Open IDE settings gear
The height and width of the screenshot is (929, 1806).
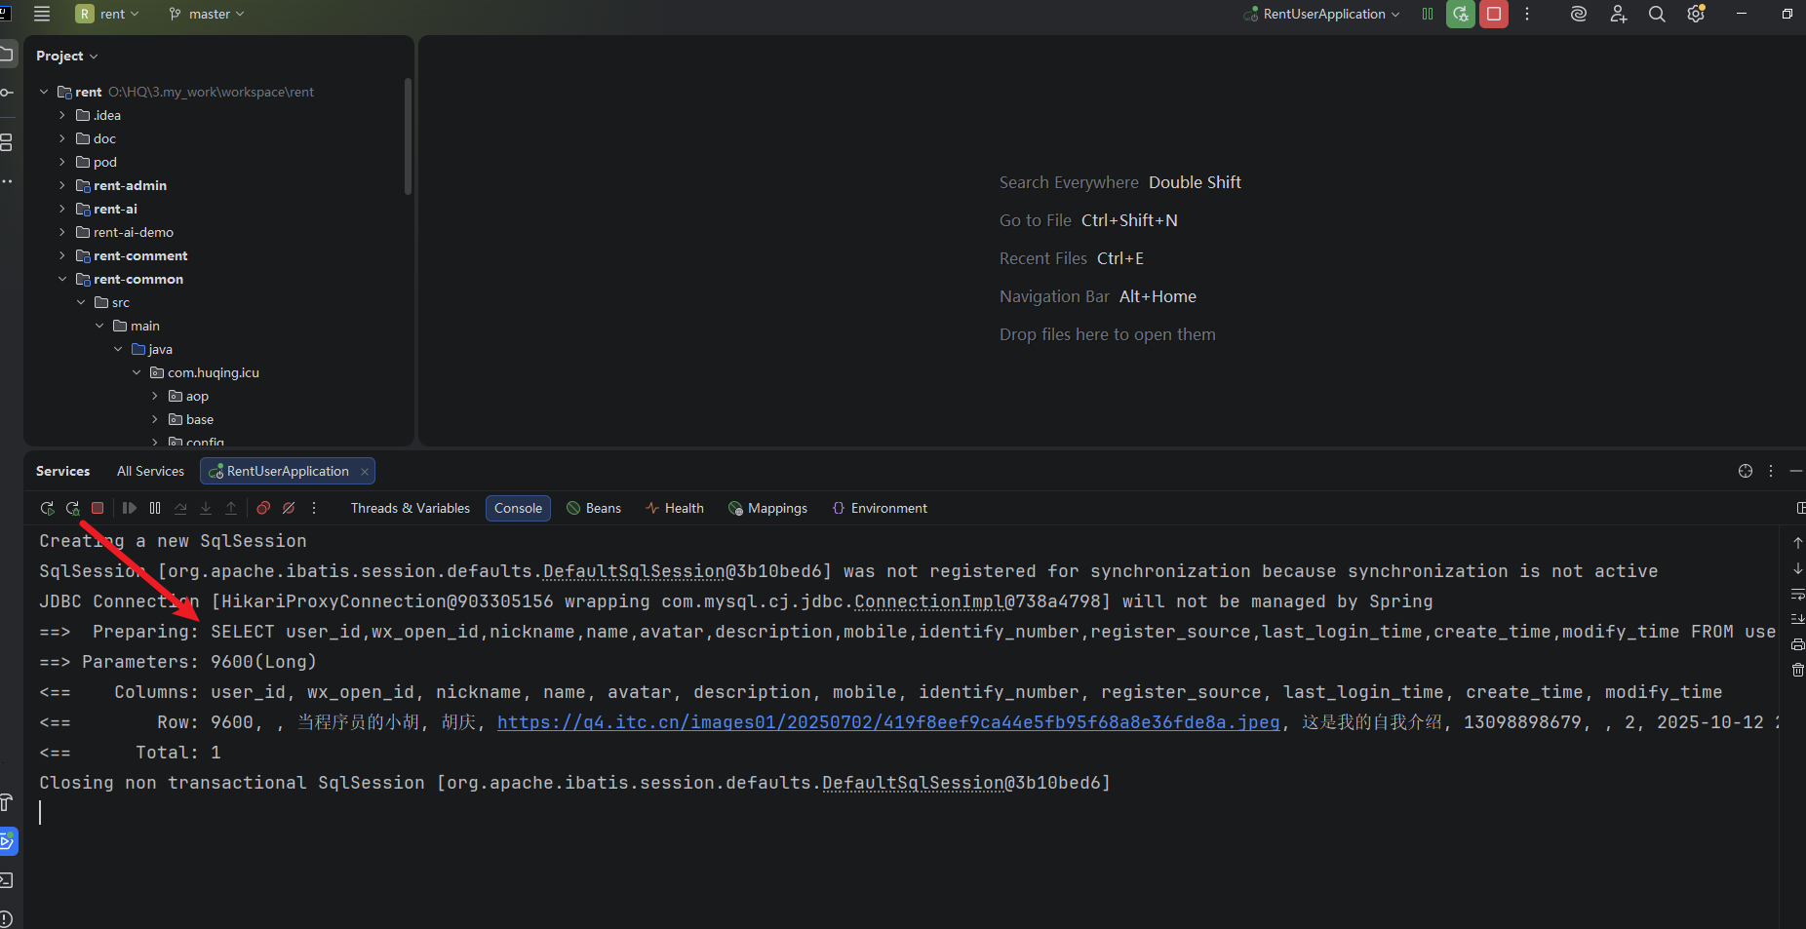tap(1697, 14)
